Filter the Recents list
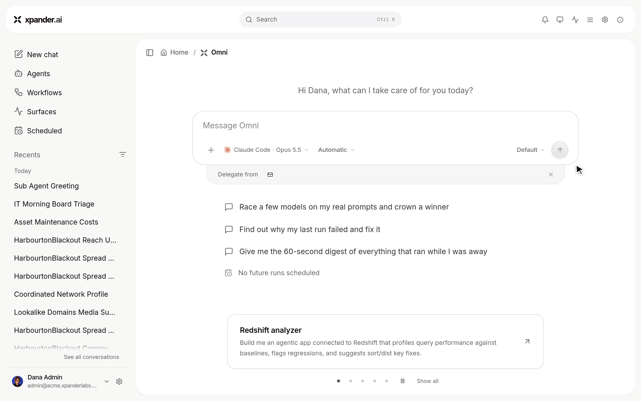Screen dimensions: 641x401 (122, 154)
